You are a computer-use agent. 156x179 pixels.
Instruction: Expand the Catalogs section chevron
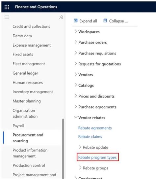[76, 85]
